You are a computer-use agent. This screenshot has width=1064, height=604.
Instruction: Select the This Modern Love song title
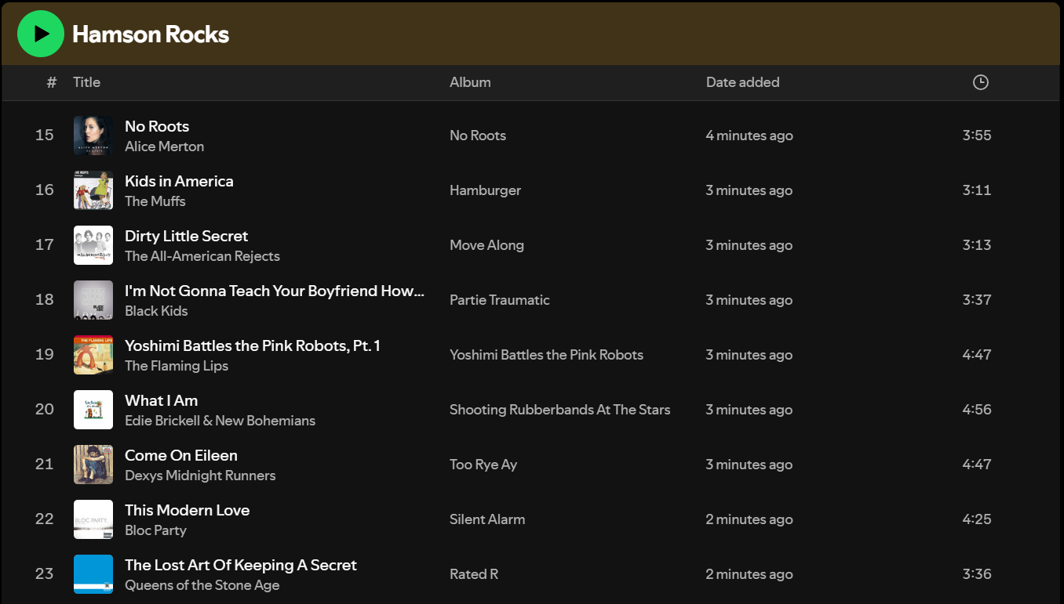point(187,510)
